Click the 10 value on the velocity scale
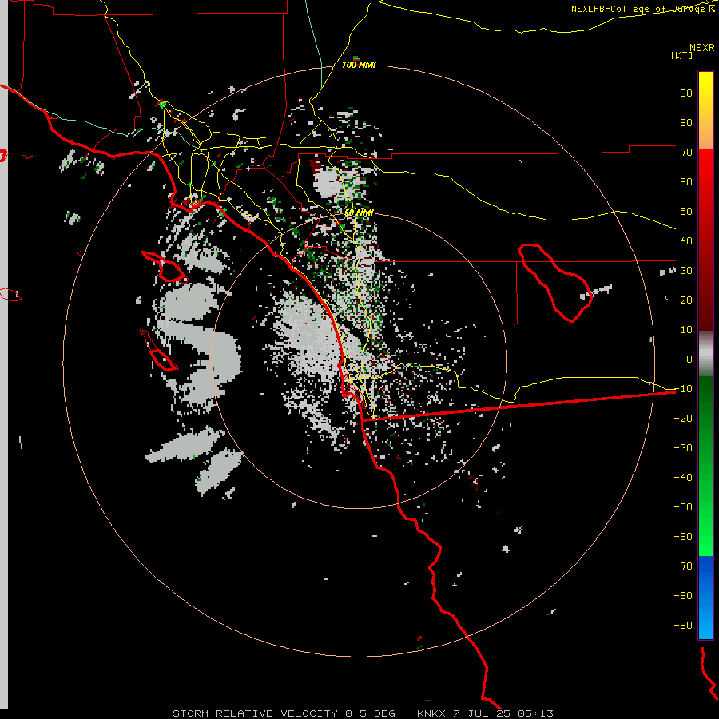719x719 pixels. 686,330
